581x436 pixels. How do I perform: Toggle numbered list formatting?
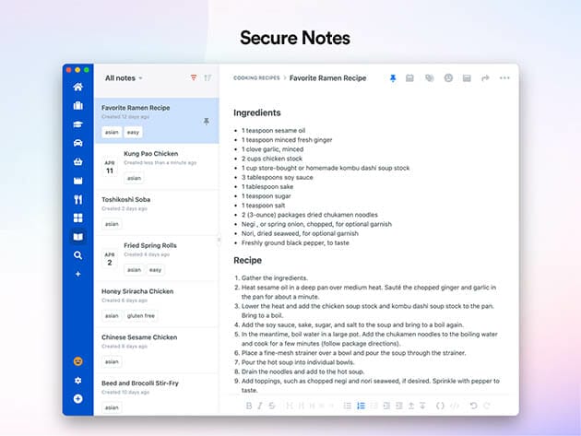(361, 406)
